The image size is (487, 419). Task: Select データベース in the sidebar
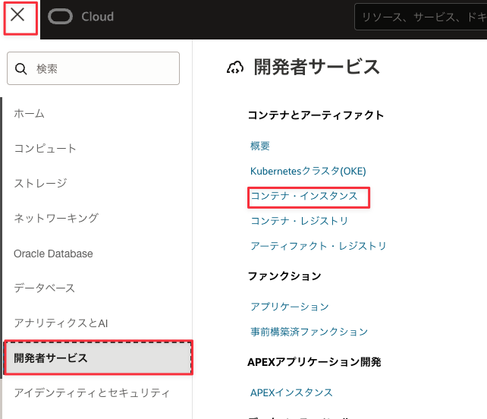[x=45, y=288]
